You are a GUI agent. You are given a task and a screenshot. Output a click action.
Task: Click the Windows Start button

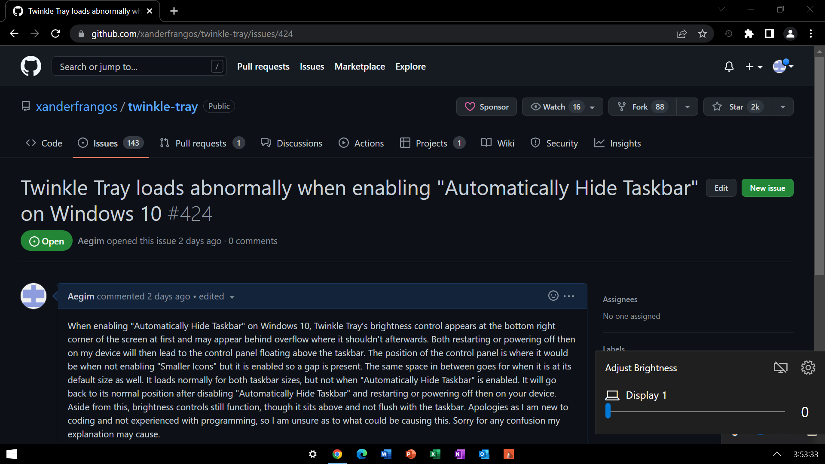tap(11, 454)
